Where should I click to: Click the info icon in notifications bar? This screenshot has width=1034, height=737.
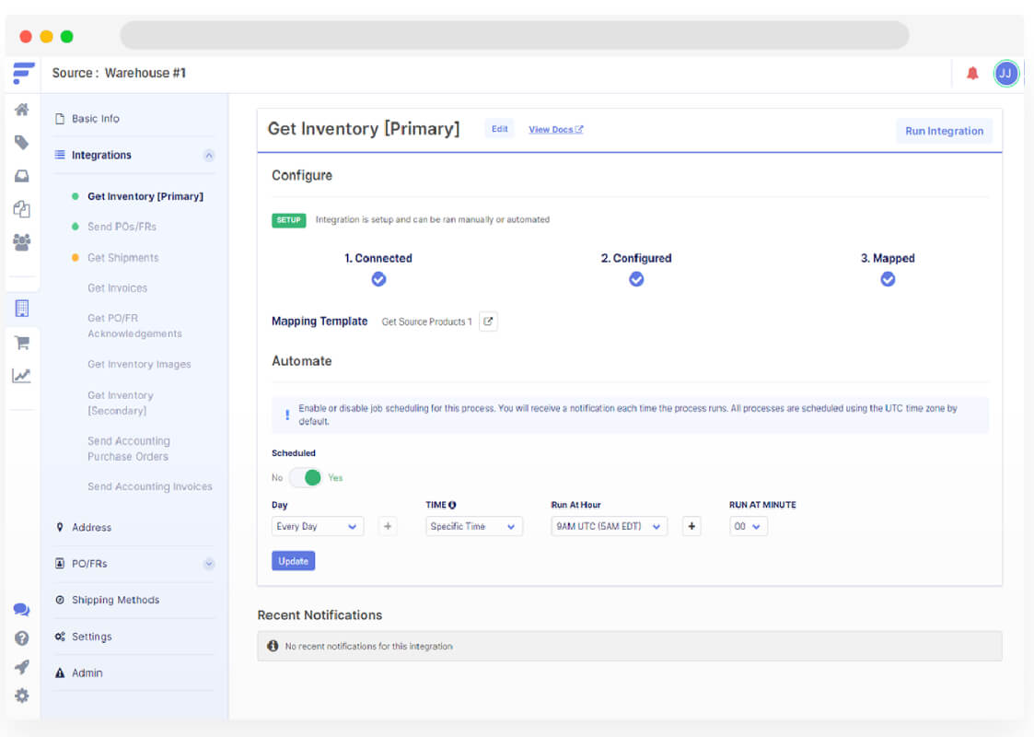[273, 646]
